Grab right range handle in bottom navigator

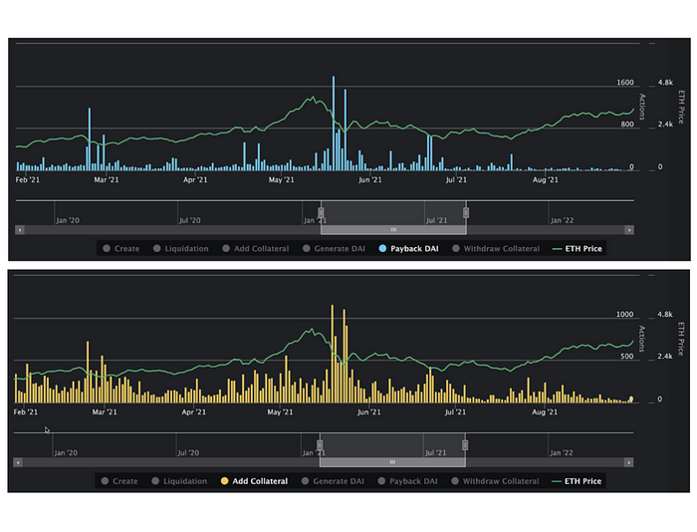coord(465,444)
